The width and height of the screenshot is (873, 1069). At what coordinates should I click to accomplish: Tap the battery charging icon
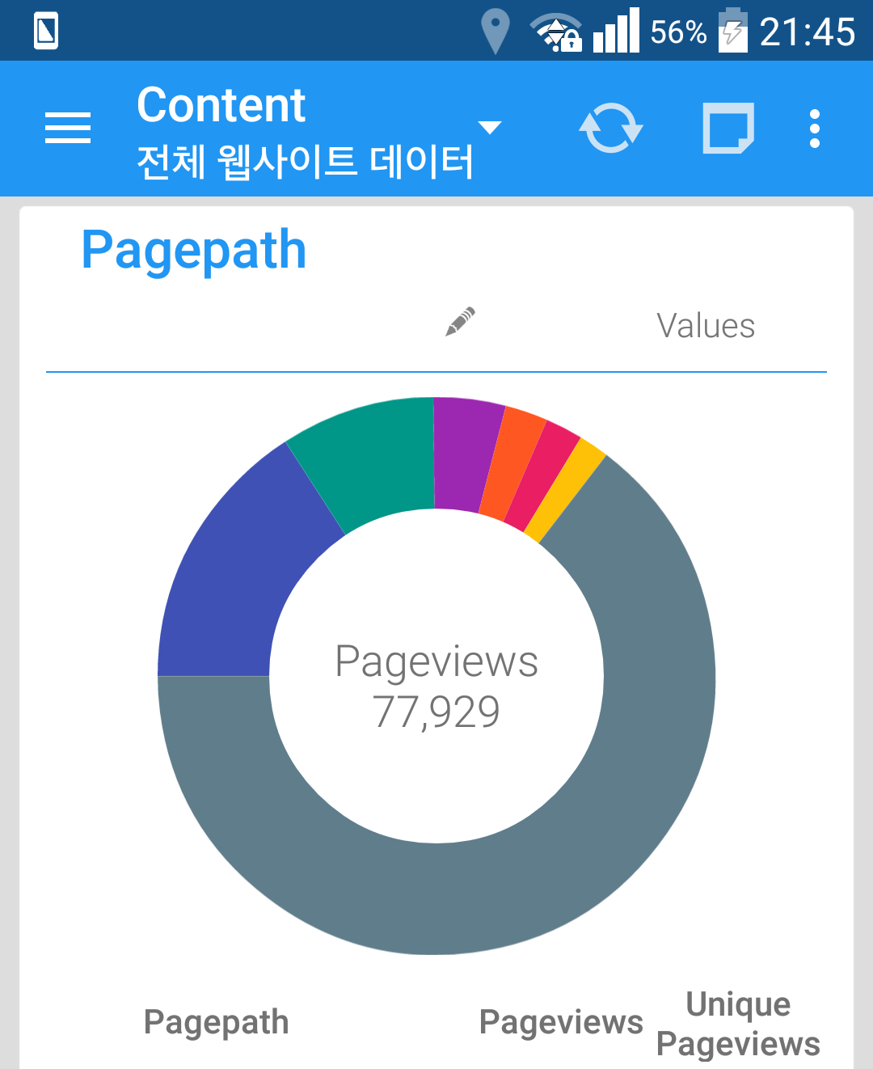click(x=732, y=31)
